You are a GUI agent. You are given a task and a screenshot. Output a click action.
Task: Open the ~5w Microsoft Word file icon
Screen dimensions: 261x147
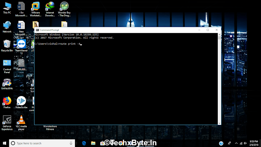[x=21, y=9]
